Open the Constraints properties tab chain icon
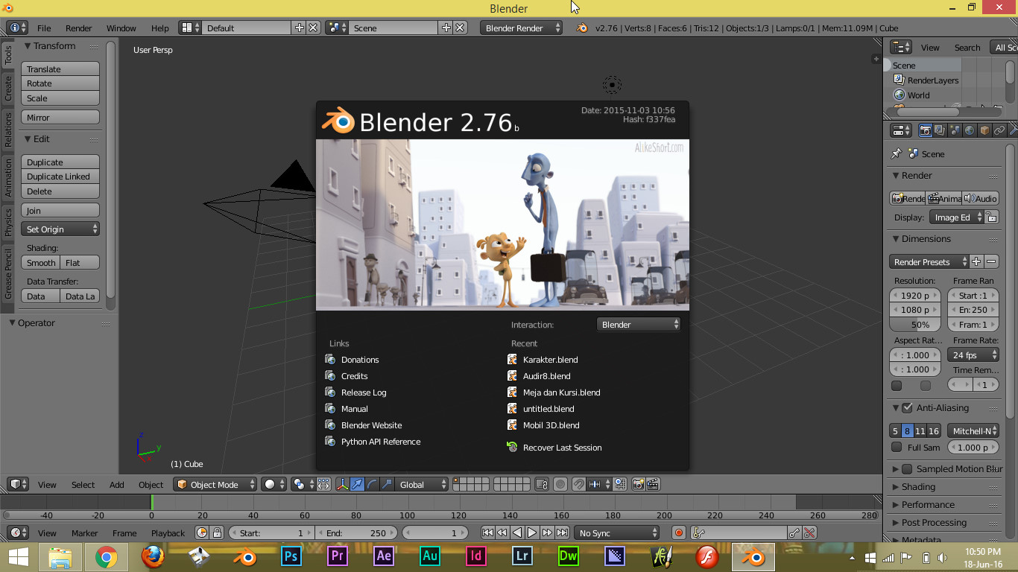Screen dimensions: 1018x572 click(x=999, y=130)
